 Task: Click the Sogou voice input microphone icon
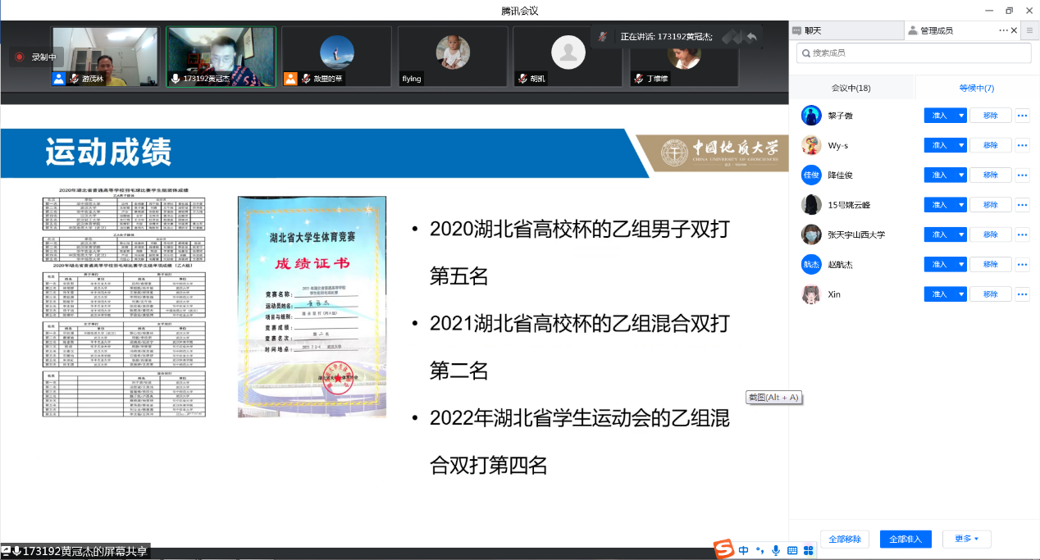click(776, 550)
